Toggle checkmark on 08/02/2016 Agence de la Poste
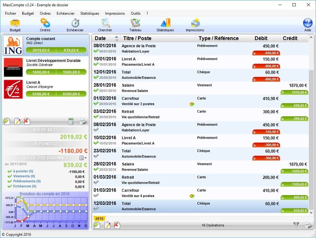Viewport: 316px width, 238px height. [x=96, y=130]
